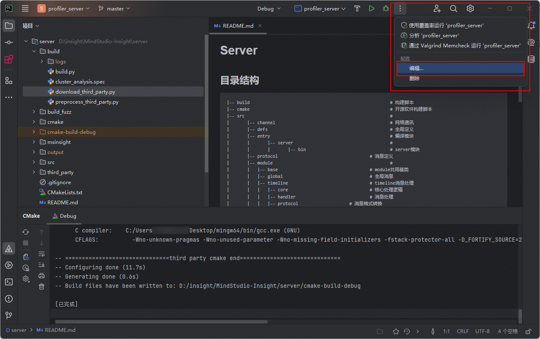Click the star icon in the status bar

(396, 331)
